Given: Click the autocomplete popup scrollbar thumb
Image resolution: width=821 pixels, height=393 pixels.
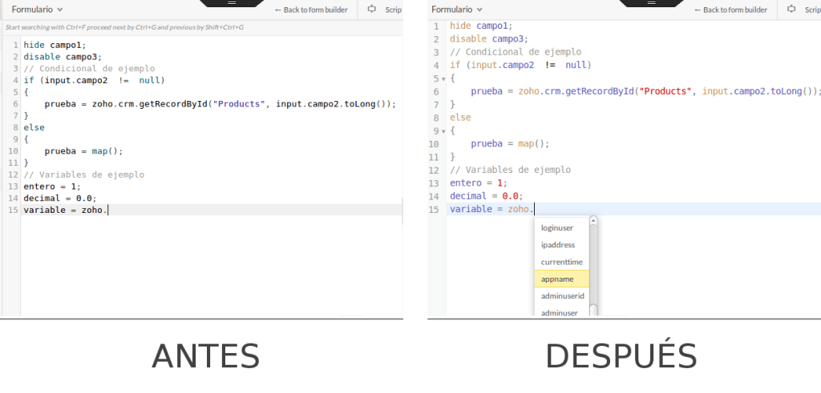Looking at the screenshot, I should tap(593, 264).
